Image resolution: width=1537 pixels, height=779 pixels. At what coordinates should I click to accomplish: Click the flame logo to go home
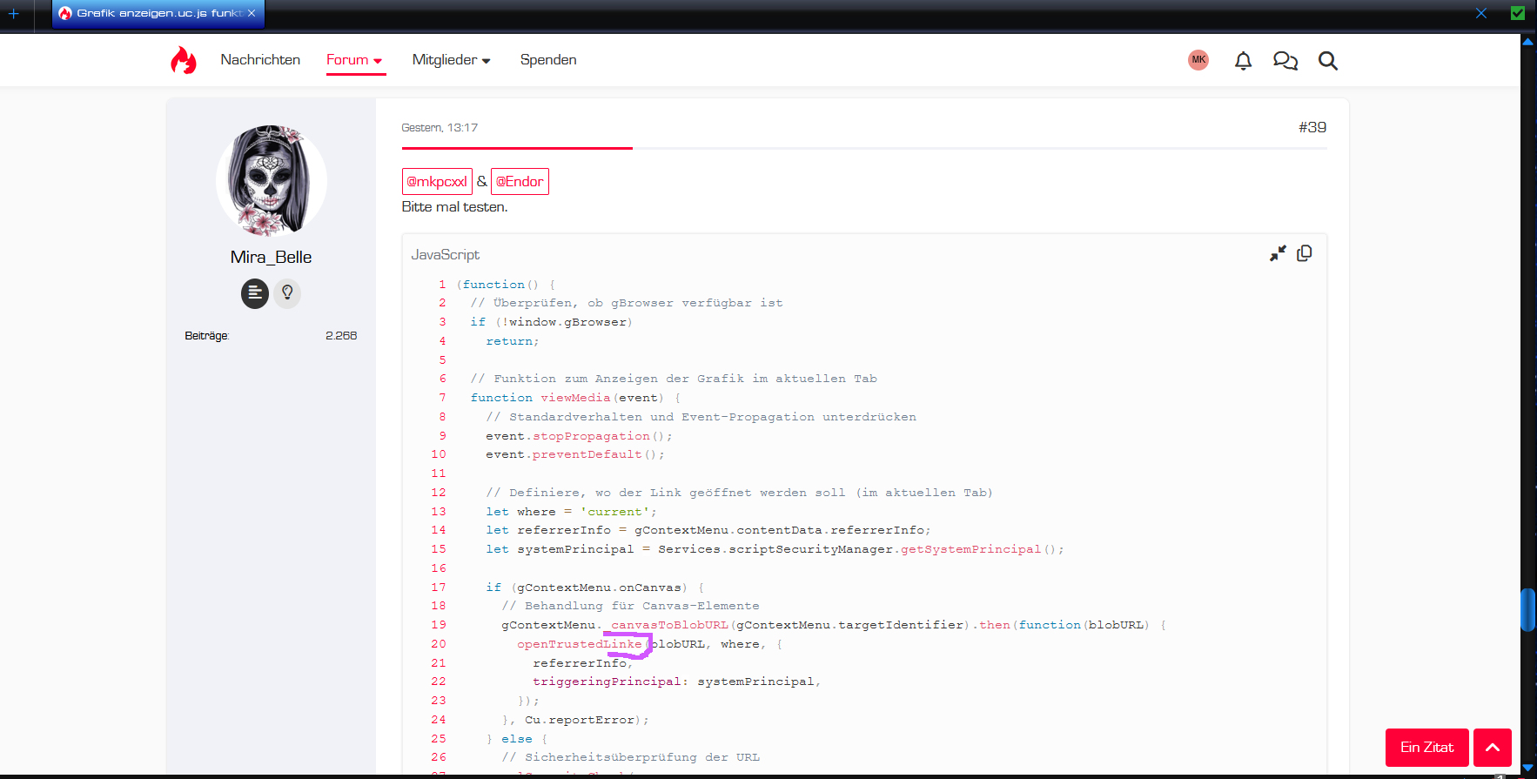[x=183, y=60]
